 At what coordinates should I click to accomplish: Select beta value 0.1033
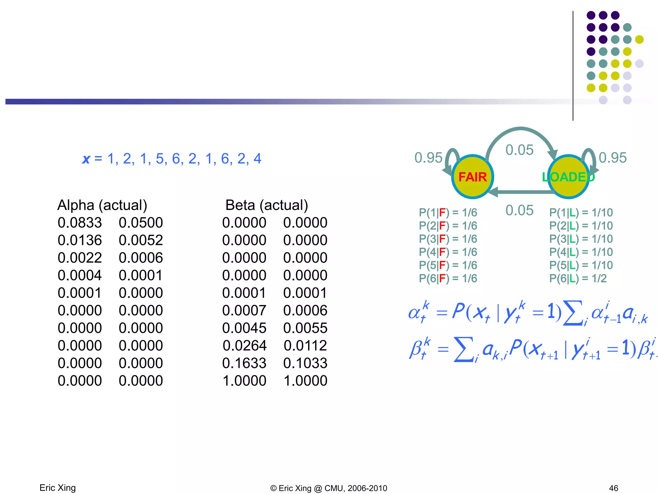tap(305, 363)
